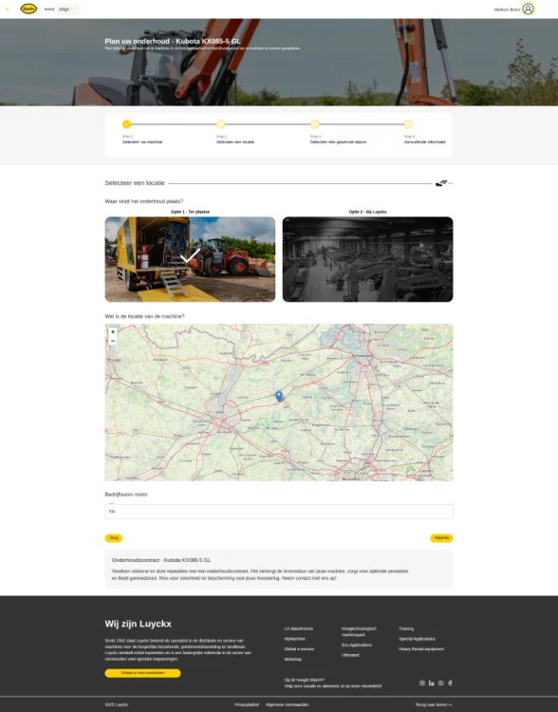Zoom out on the map

(113, 341)
